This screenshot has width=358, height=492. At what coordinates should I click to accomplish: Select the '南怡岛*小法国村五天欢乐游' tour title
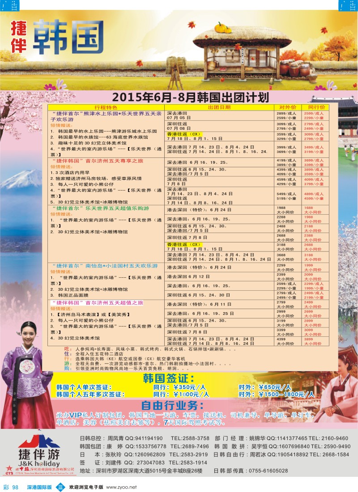122,266
